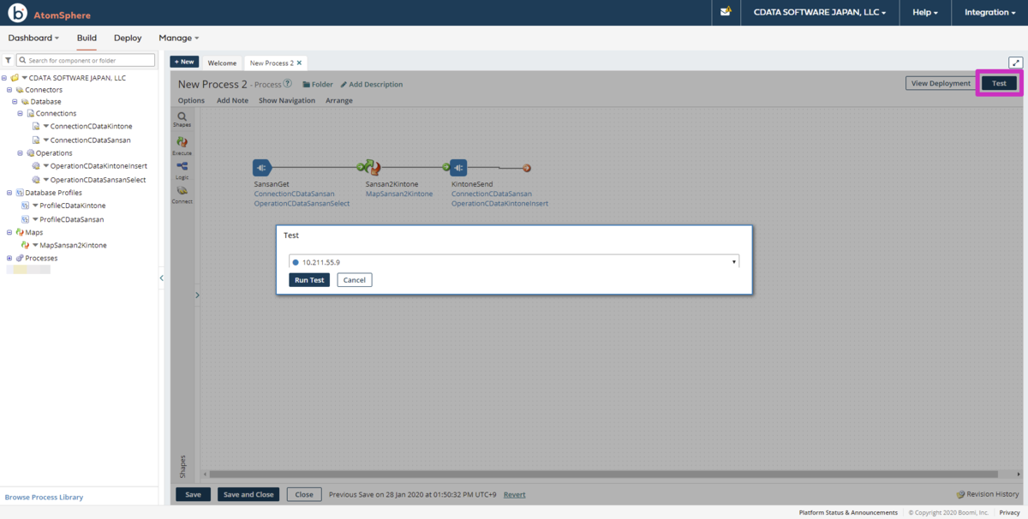
Task: Open the Help menu
Action: point(925,13)
